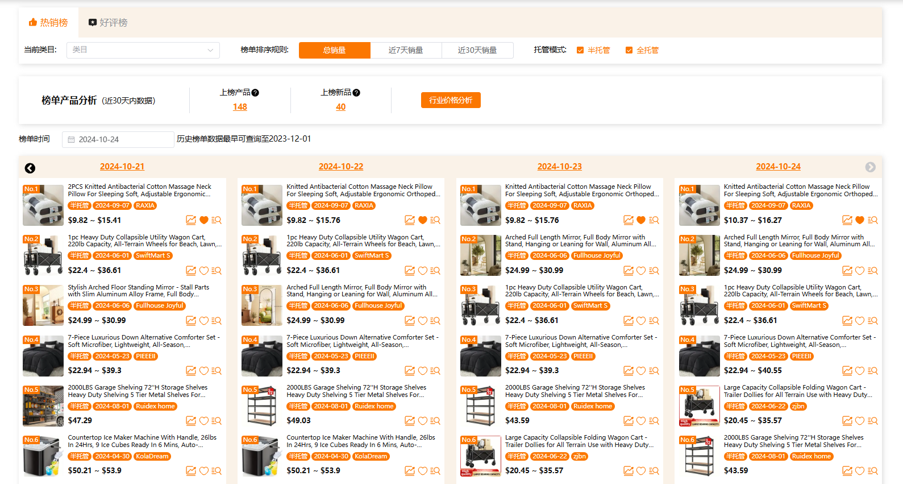Open the 好评榜 tab

(108, 22)
